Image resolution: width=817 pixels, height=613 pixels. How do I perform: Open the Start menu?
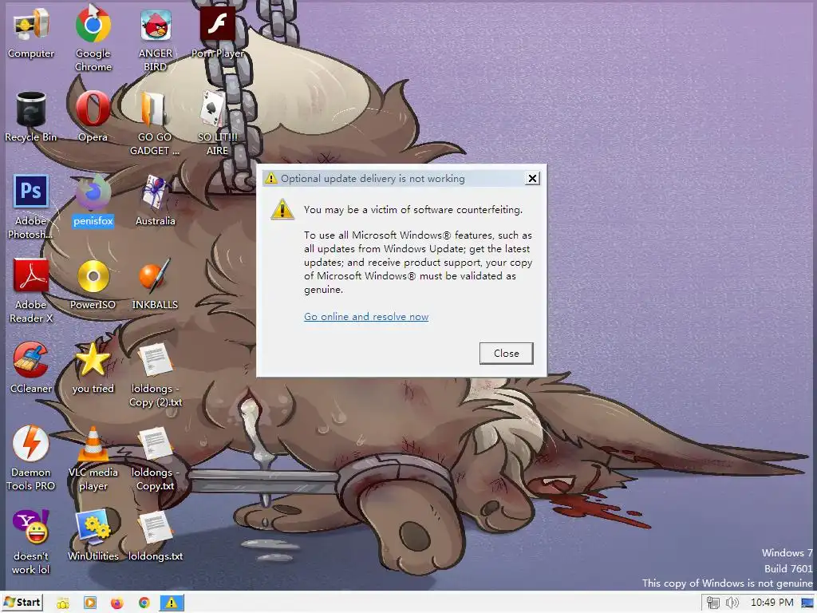(22, 603)
